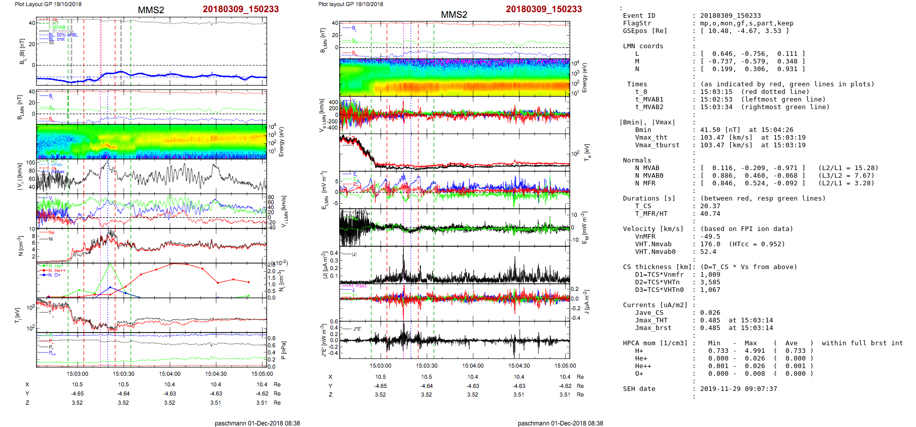Click Jmax_THT value '0.485 at 15:03:14'
This screenshot has width=916, height=427.
pos(736,320)
